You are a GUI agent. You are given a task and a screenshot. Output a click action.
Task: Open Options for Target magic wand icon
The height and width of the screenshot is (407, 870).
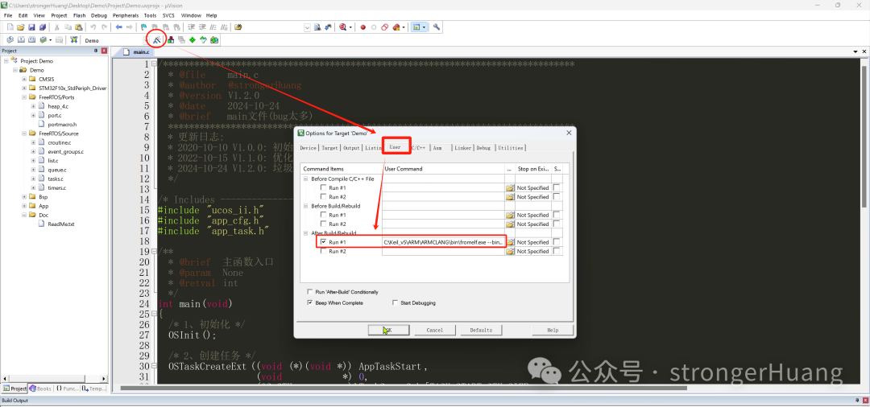pos(158,40)
